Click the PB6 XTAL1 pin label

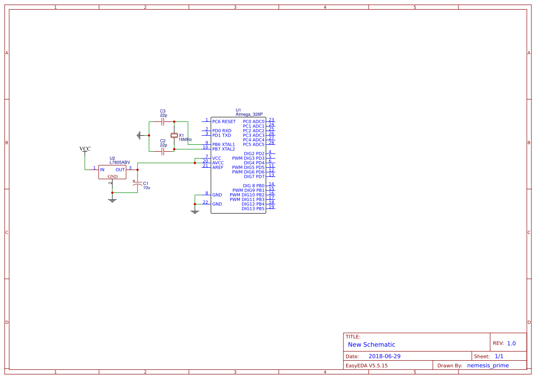point(224,144)
